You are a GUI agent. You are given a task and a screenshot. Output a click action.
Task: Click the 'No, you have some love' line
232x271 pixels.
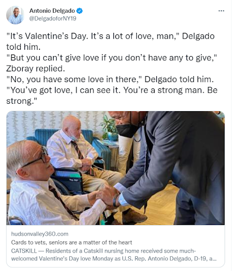(x=110, y=79)
